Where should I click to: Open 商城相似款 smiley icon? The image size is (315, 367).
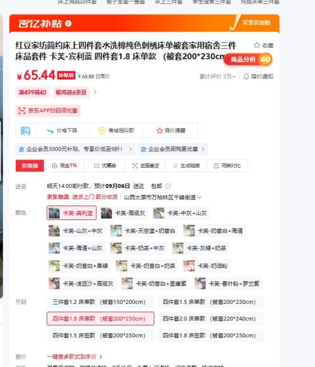pyautogui.click(x=101, y=131)
